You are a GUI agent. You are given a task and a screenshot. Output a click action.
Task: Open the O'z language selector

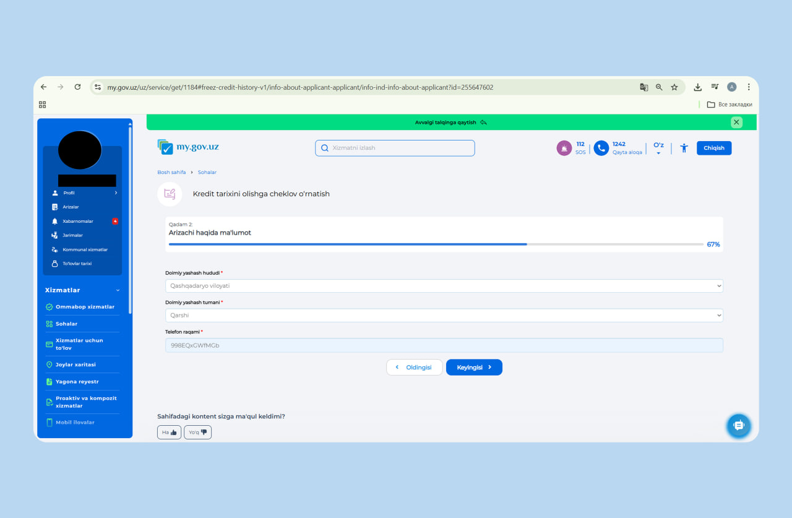658,149
